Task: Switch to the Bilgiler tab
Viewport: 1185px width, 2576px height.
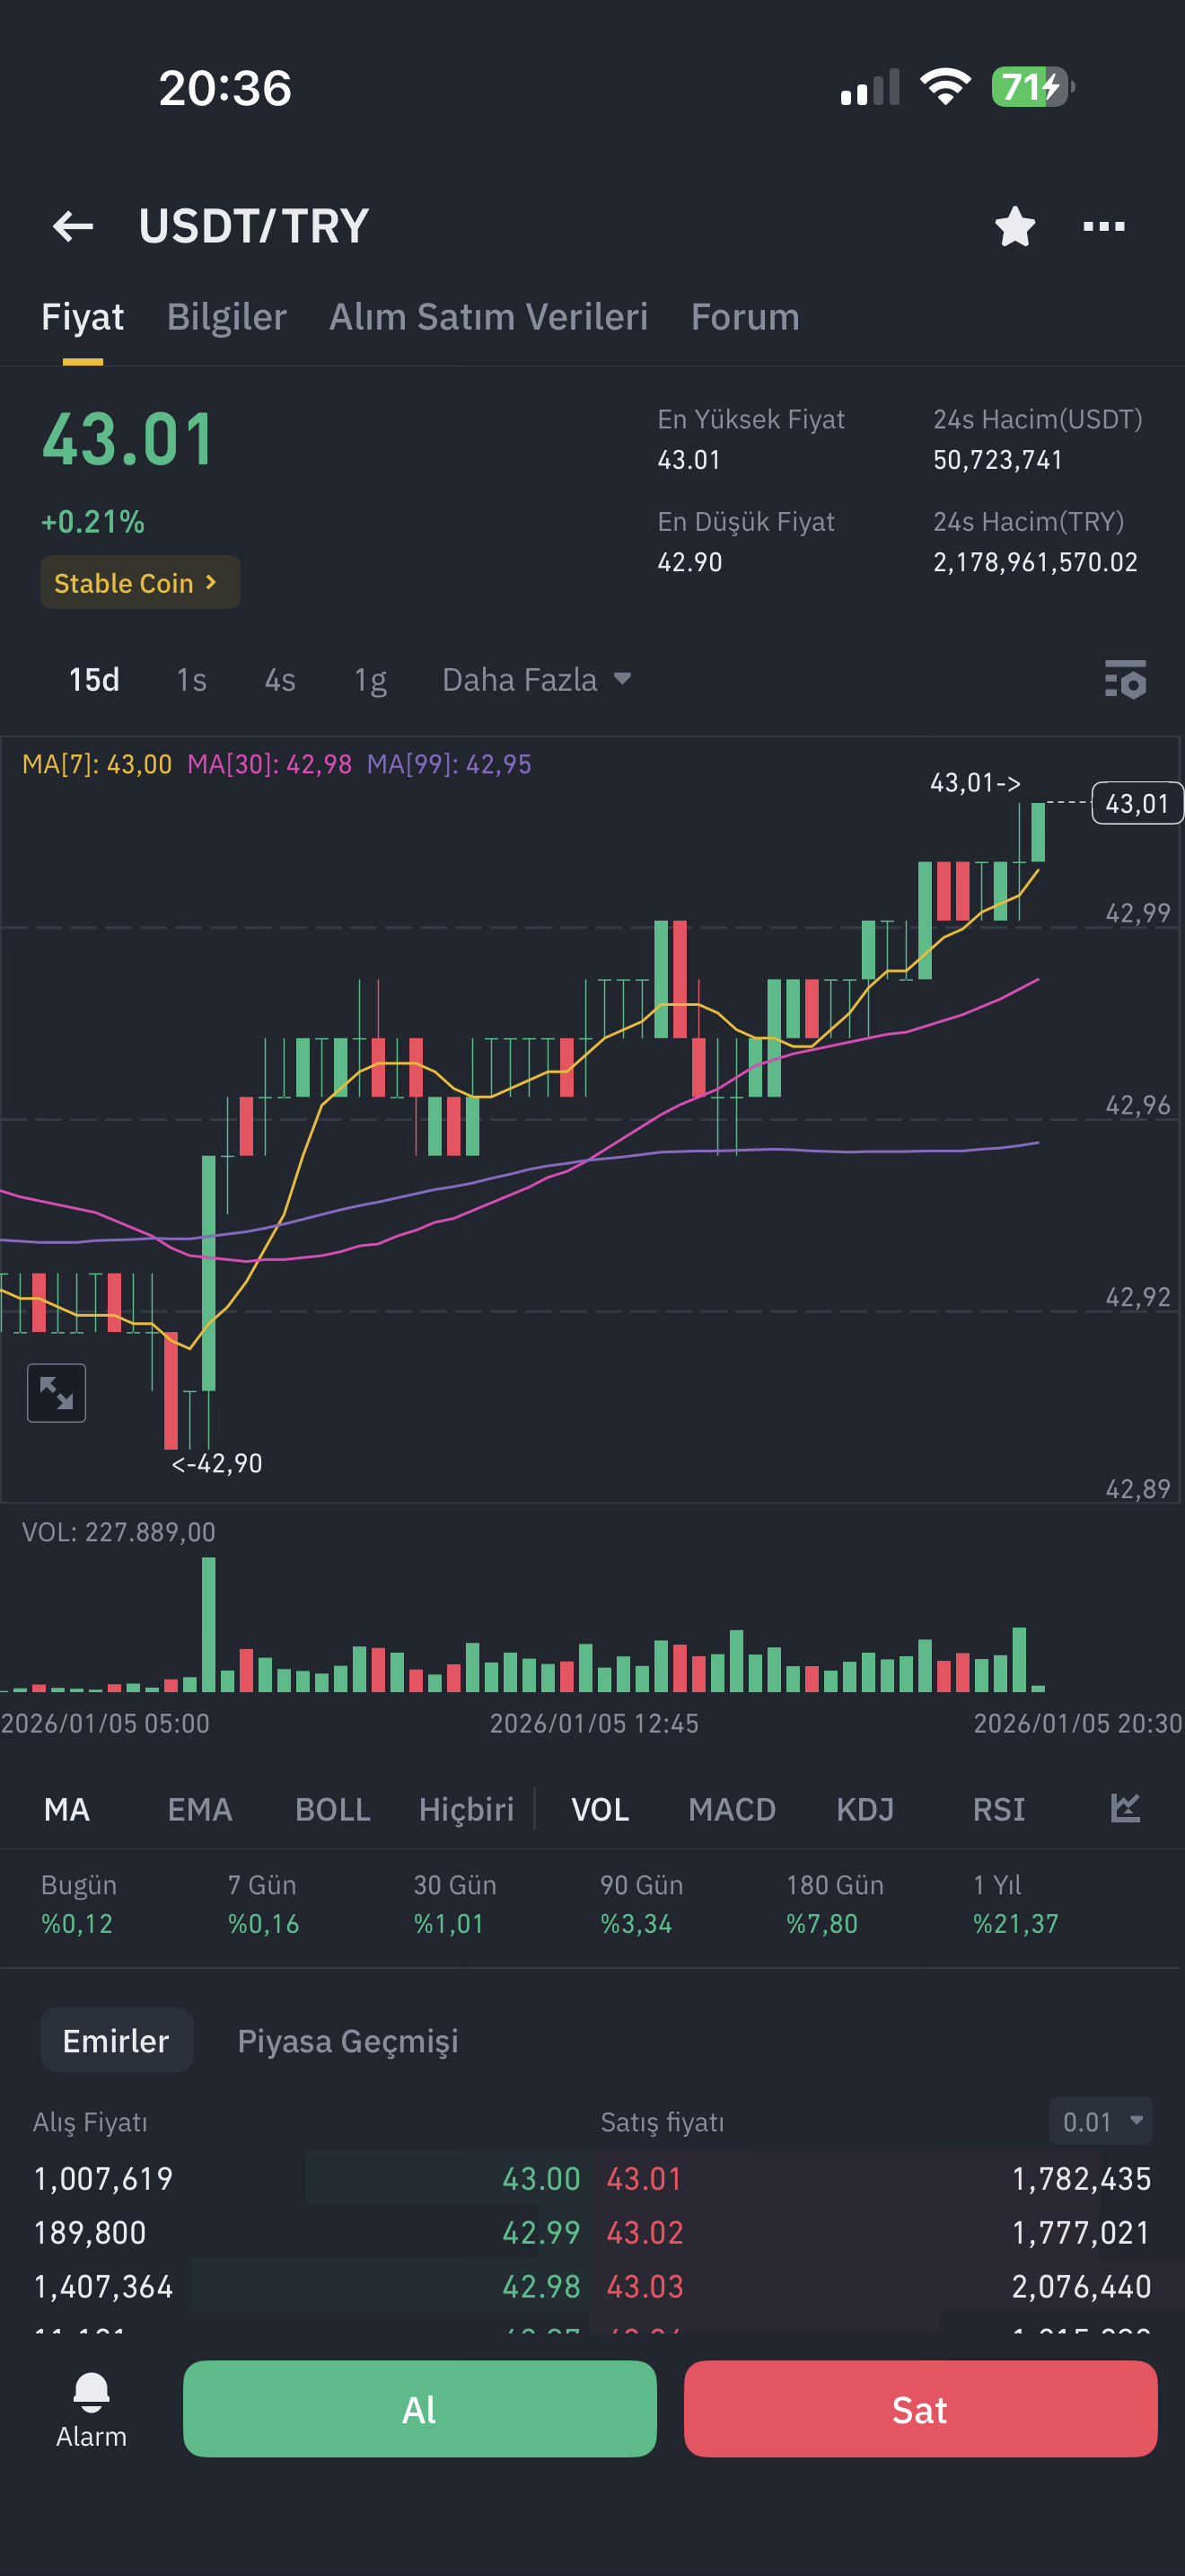Action: coord(227,317)
